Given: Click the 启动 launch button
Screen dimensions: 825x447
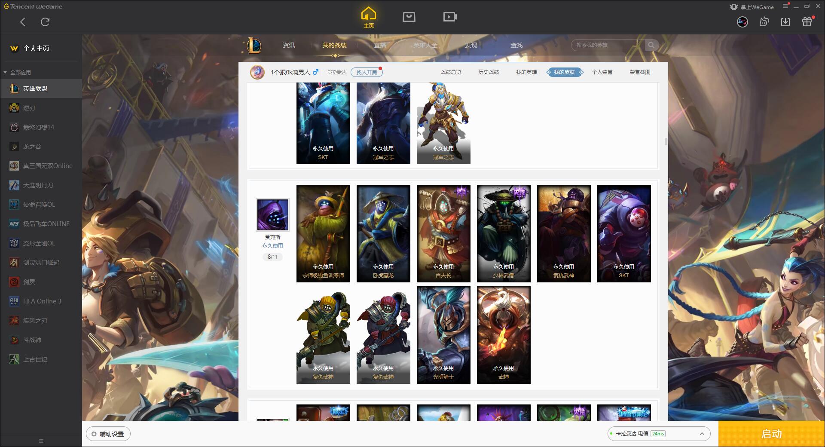Looking at the screenshot, I should (771, 434).
